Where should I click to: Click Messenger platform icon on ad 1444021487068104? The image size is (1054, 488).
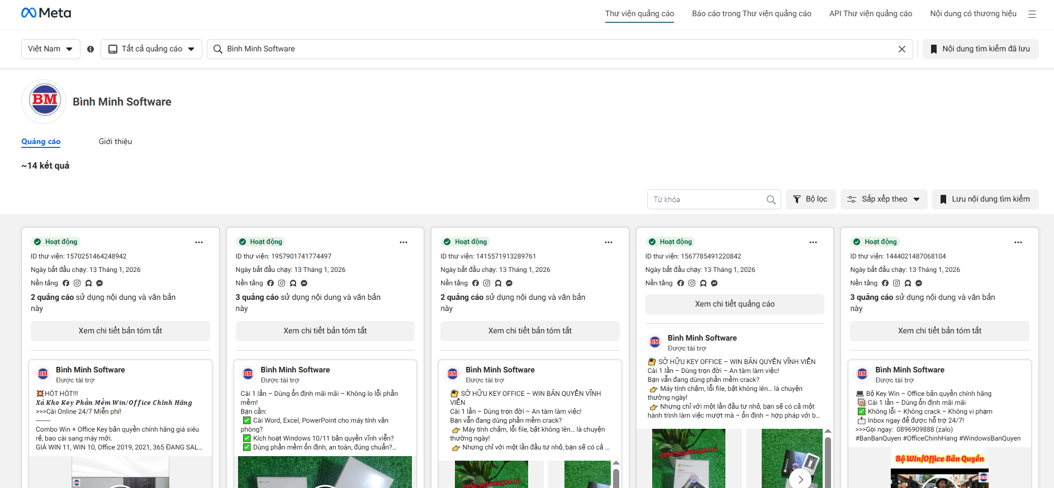click(919, 283)
